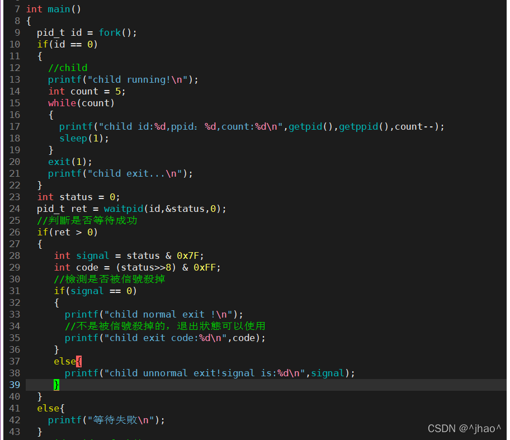The image size is (510, 440).
Task: Click the 'exit(1);' statement
Action: coord(70,162)
